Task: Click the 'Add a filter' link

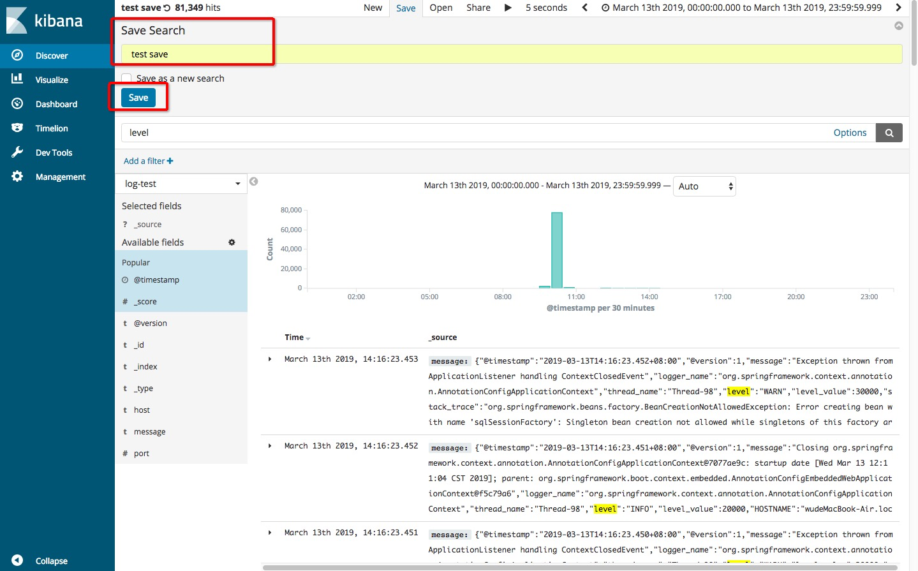Action: tap(148, 161)
